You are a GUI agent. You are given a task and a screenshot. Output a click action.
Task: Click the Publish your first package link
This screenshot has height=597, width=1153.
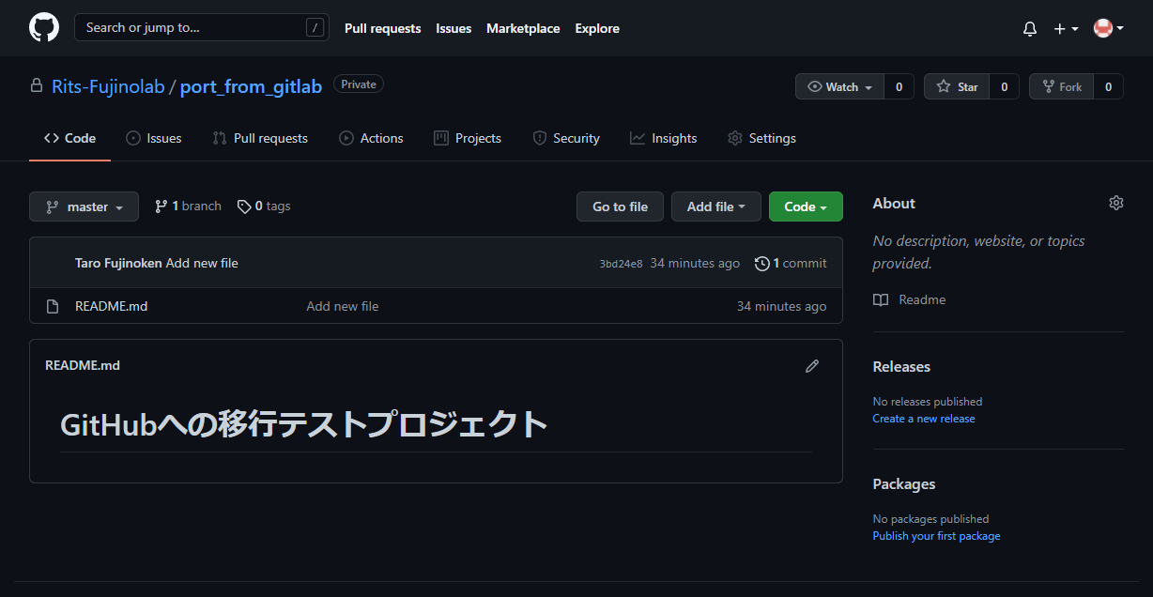pos(936,535)
